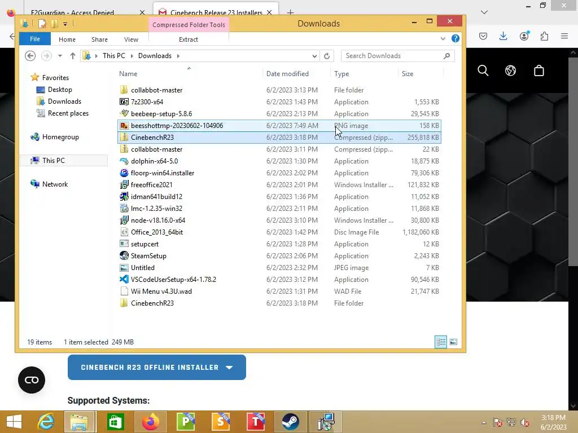Select the Extract tab

click(x=189, y=39)
